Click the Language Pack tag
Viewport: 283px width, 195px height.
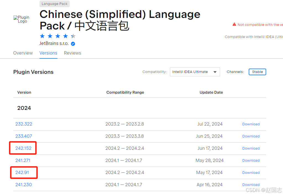pos(54,4)
